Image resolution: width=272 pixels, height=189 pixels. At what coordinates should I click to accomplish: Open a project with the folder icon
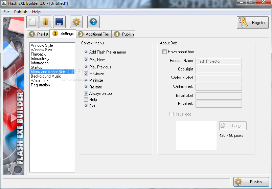(46, 22)
